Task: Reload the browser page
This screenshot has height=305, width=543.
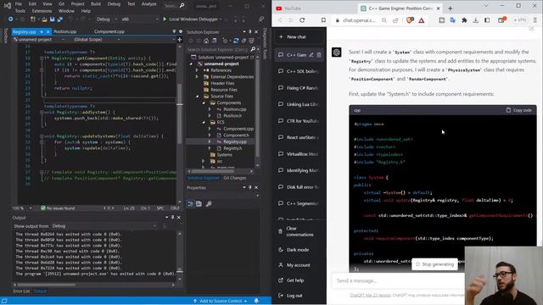Action: 302,20
